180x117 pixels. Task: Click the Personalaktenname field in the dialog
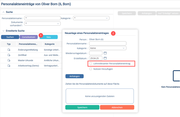click(108, 44)
